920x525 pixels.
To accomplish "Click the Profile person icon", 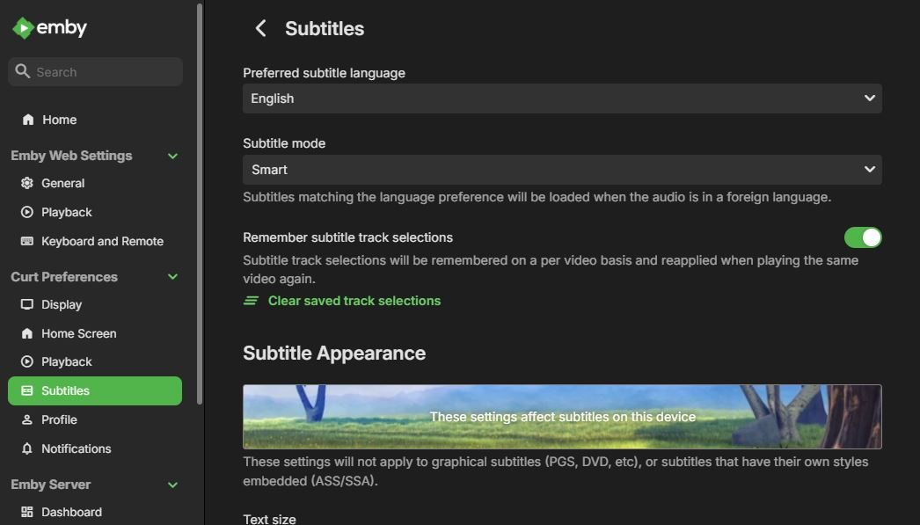I will click(x=27, y=419).
